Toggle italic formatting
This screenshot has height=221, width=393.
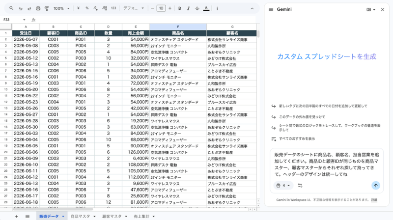(188, 8)
